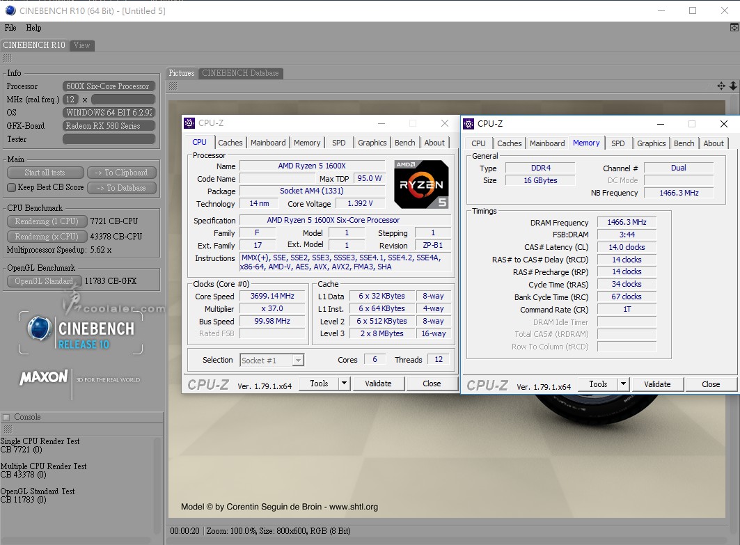The height and width of the screenshot is (545, 740).
Task: Click Tools button in left CPU-Z window
Action: tap(319, 384)
